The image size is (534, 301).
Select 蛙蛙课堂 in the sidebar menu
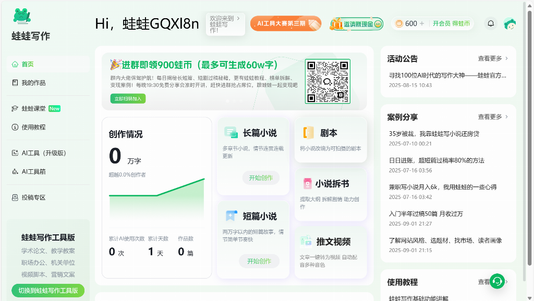coord(33,109)
